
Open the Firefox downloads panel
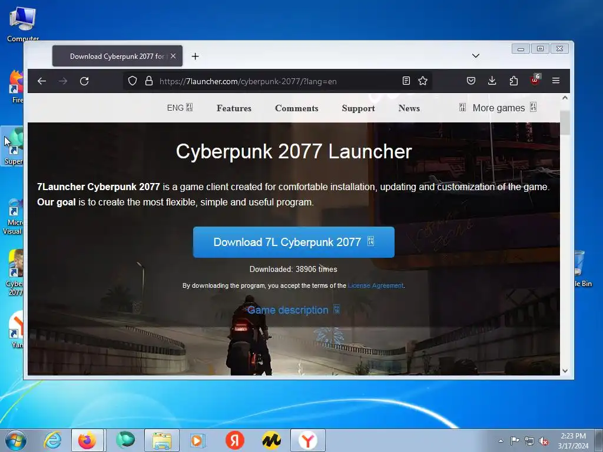[x=492, y=81]
